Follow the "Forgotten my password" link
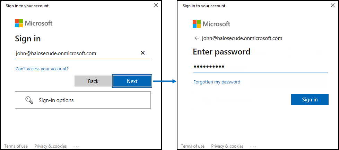Screen dimensions: 339x150 tap(217, 82)
